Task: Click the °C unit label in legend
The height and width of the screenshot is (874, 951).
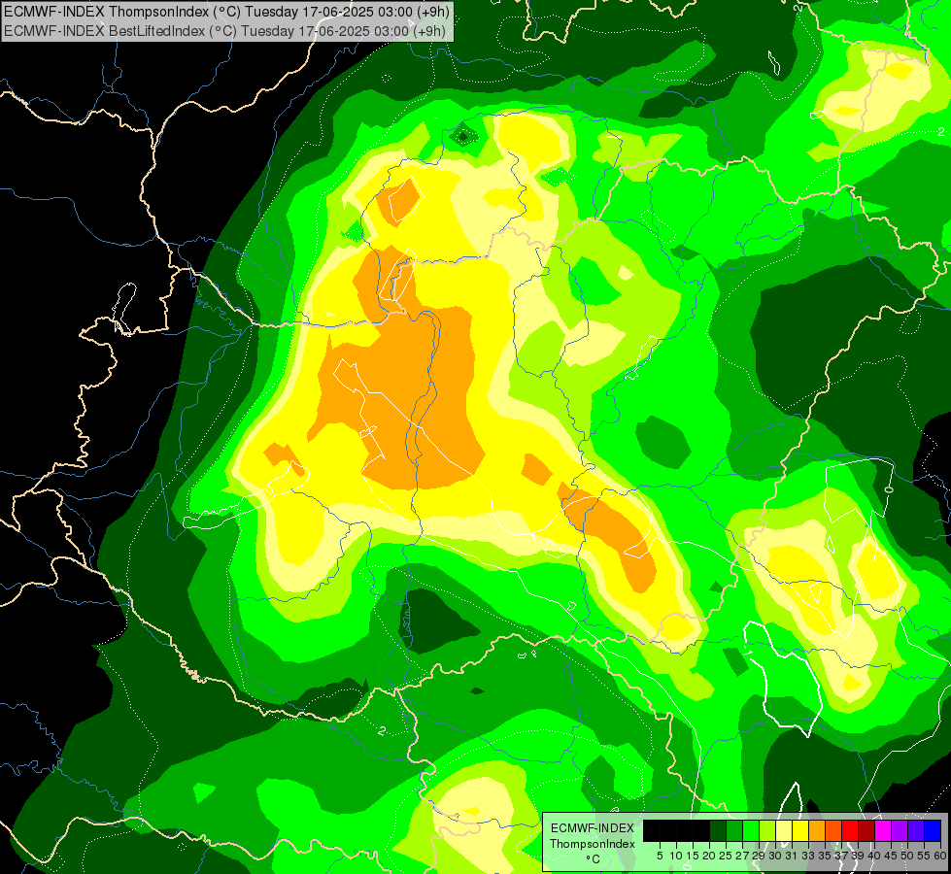Action: pyautogui.click(x=594, y=859)
